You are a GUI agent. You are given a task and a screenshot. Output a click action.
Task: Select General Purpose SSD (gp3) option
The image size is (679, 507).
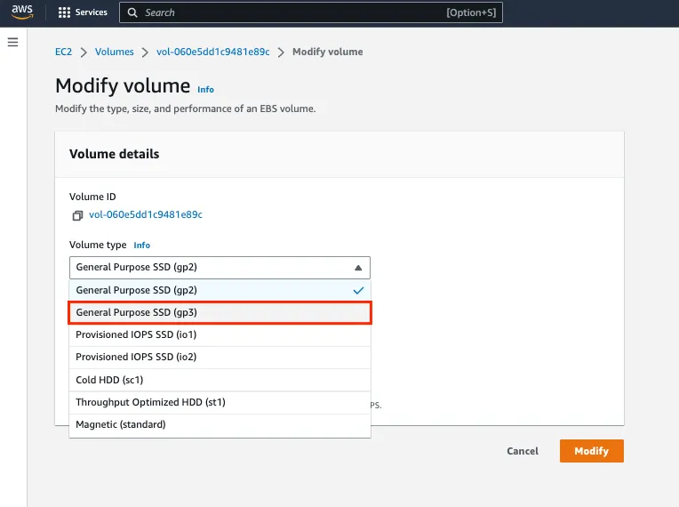(220, 312)
